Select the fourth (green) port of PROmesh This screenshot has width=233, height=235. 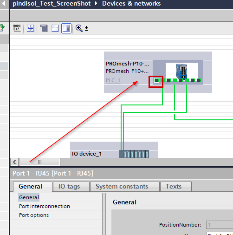pos(175,80)
